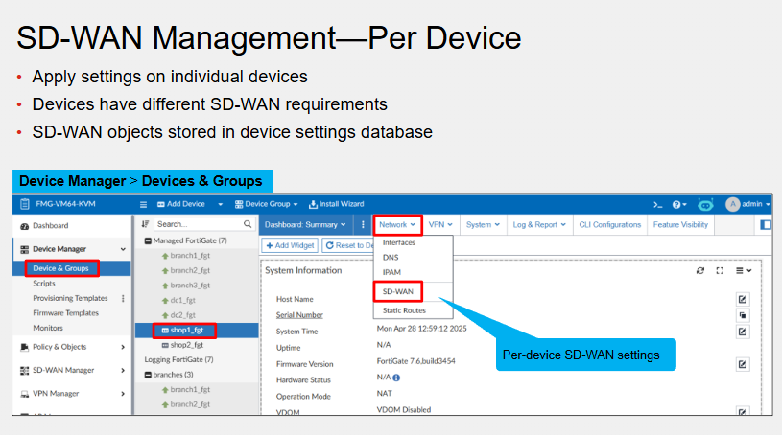
Task: Open the CLI console icon in top bar
Action: pyautogui.click(x=658, y=205)
